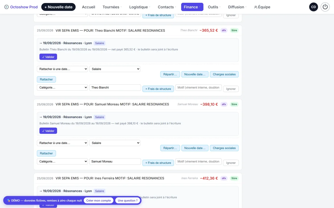Click Ignorer for the Theo Bianchi transaction
This screenshot has height=208, width=334.
231,89
